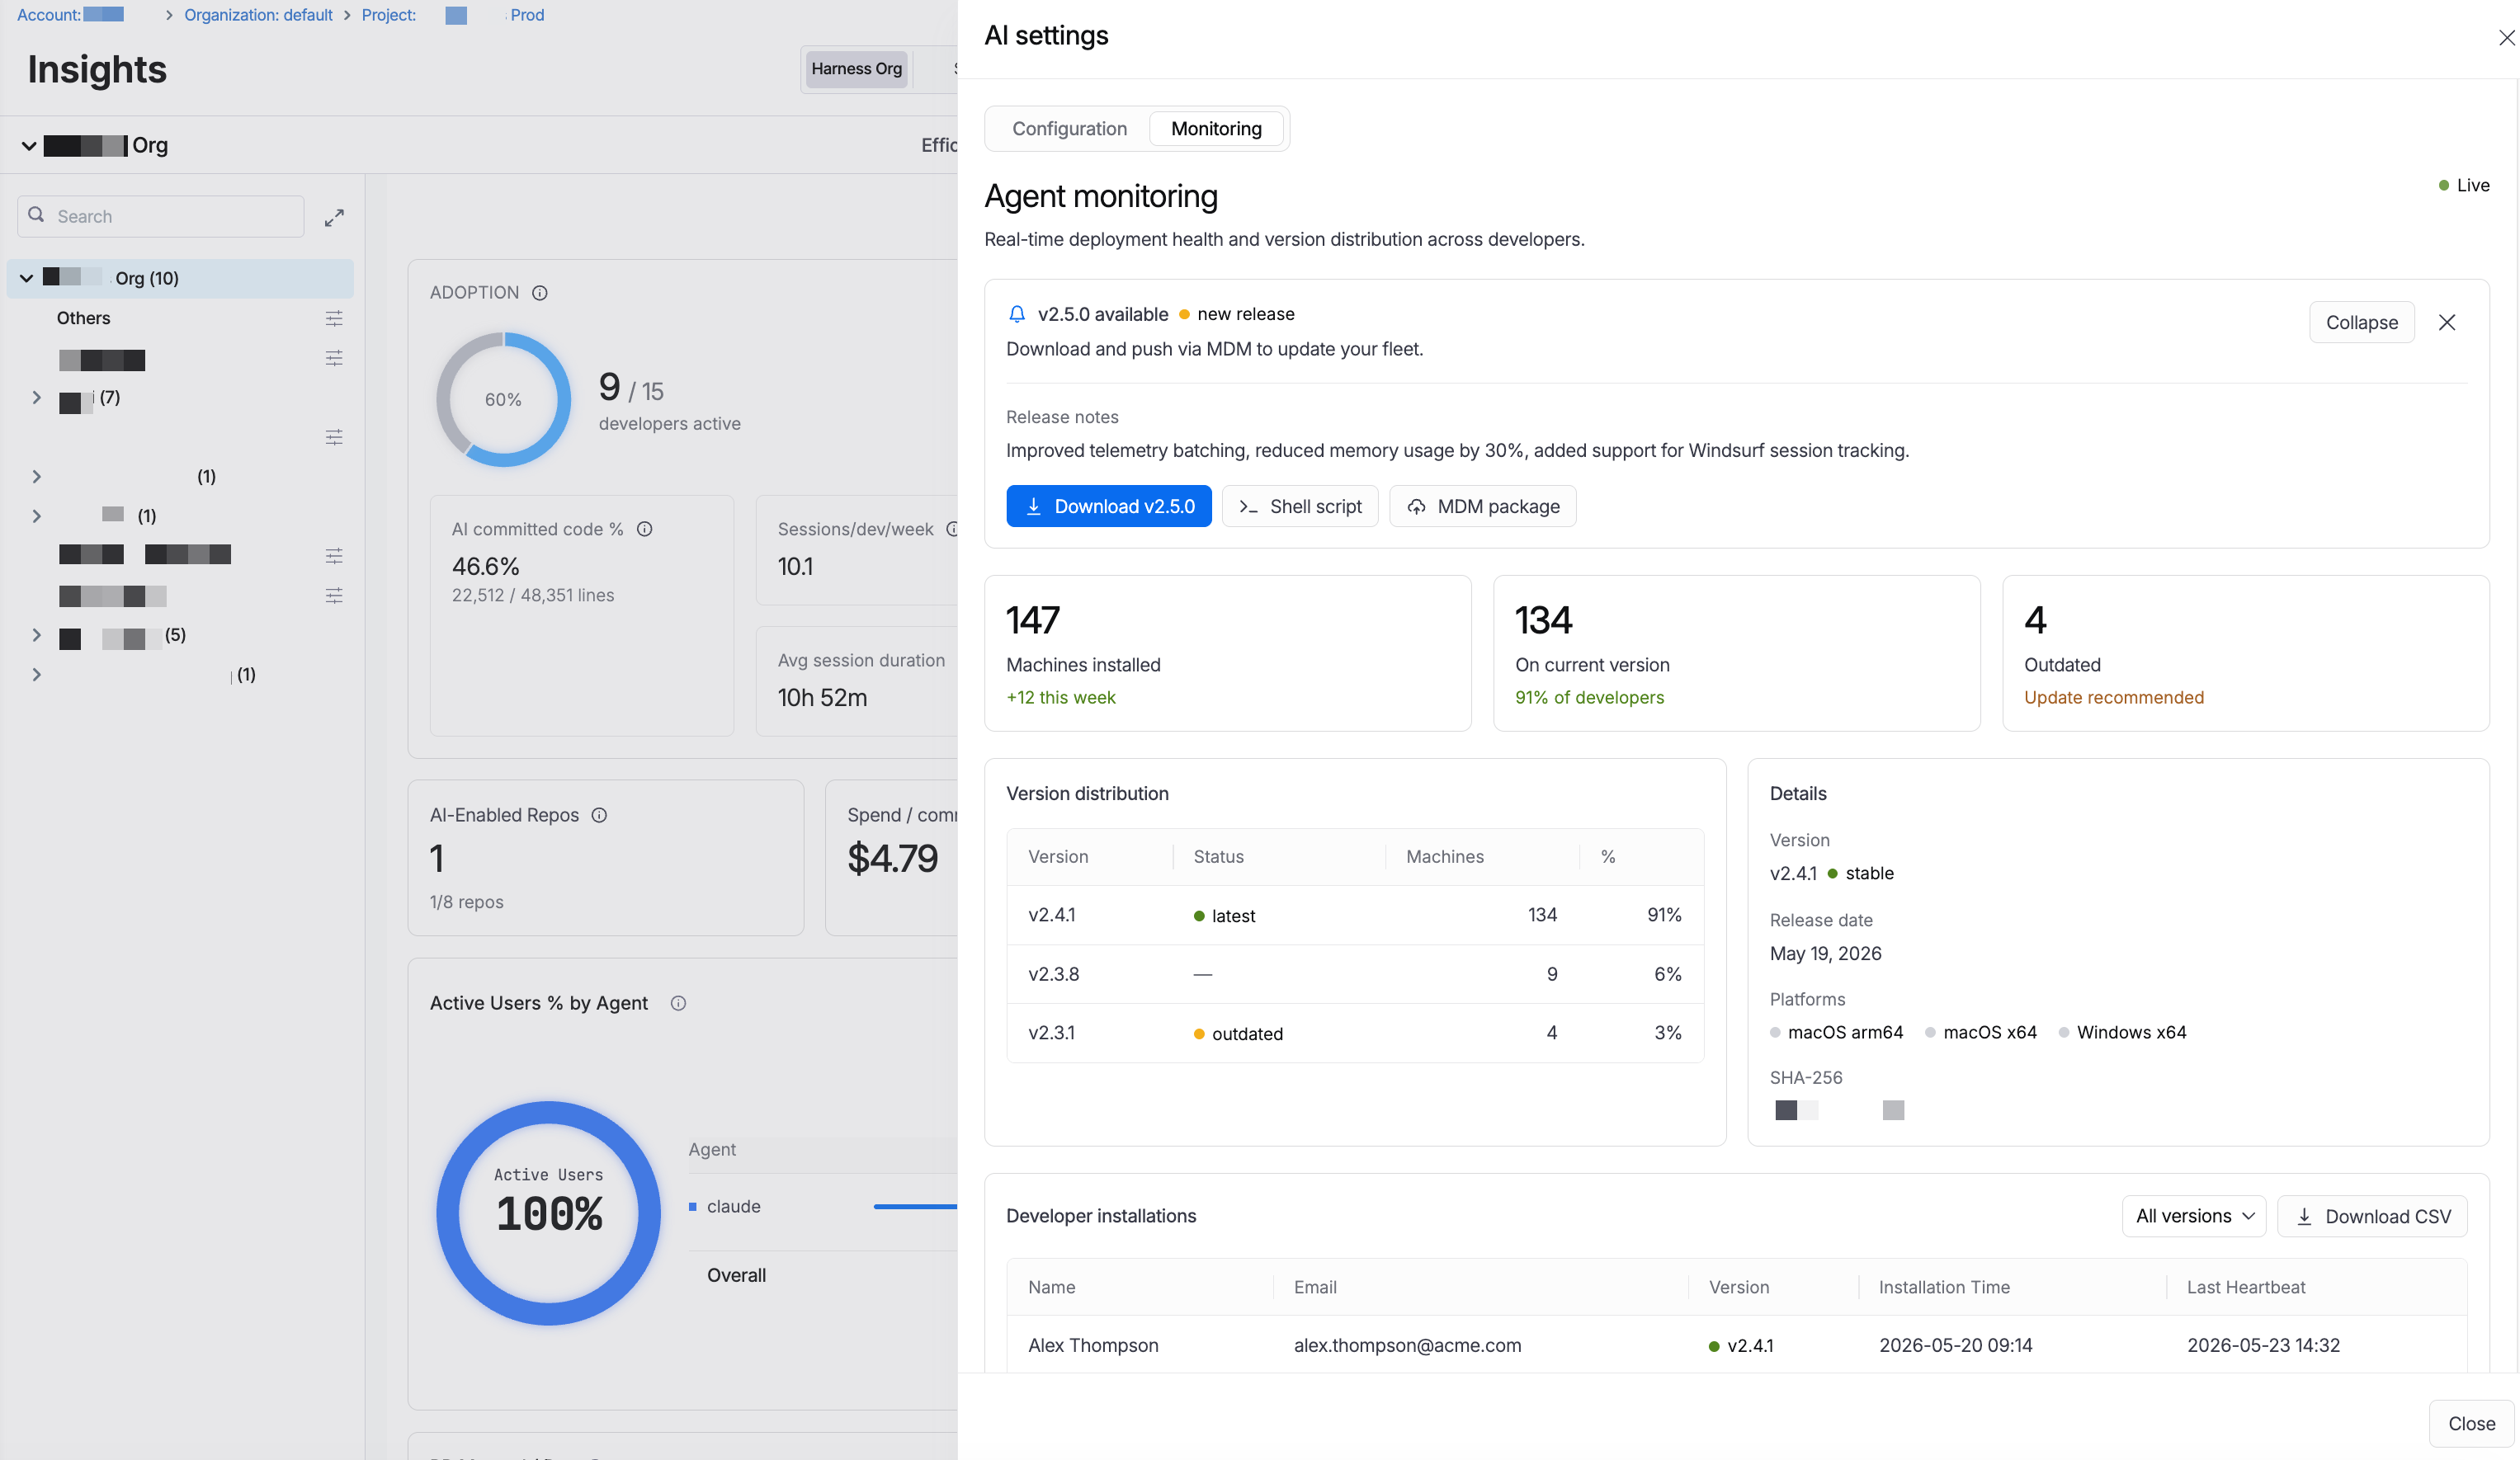This screenshot has width=2520, height=1460.
Task: Switch to the Configuration tab
Action: 1069,128
